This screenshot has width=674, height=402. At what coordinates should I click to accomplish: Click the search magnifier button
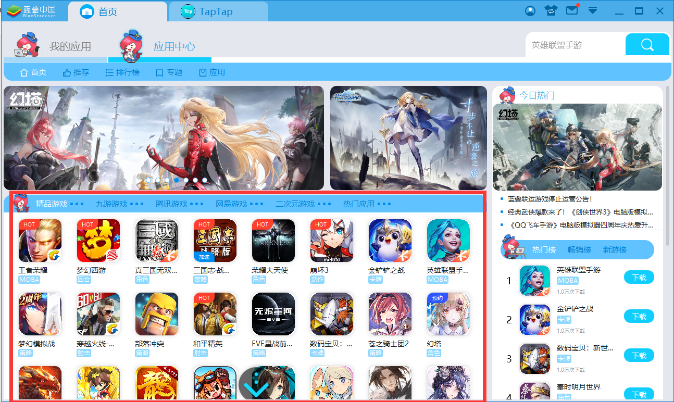pos(647,45)
